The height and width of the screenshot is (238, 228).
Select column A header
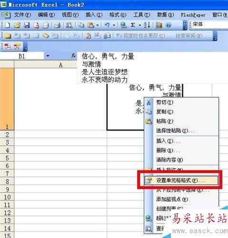(60, 65)
